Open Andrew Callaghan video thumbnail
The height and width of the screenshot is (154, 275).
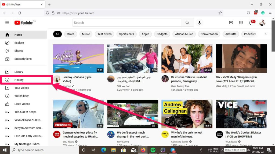[x=187, y=114]
